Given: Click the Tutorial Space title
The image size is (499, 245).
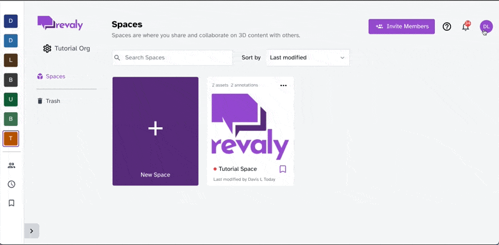Looking at the screenshot, I should pyautogui.click(x=238, y=169).
